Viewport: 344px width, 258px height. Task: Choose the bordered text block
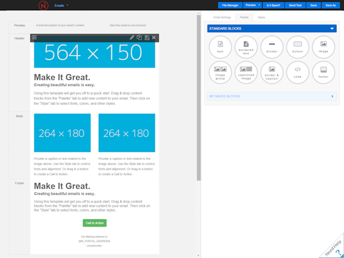[246, 47]
